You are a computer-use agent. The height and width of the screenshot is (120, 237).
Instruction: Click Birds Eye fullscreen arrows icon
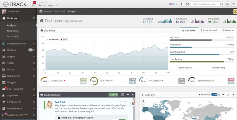coord(228,95)
